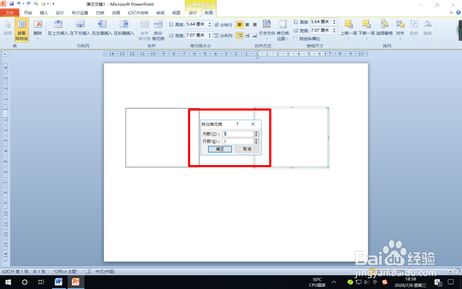Bring Forward (上移一层) button
The height and width of the screenshot is (289, 462).
coord(349,30)
